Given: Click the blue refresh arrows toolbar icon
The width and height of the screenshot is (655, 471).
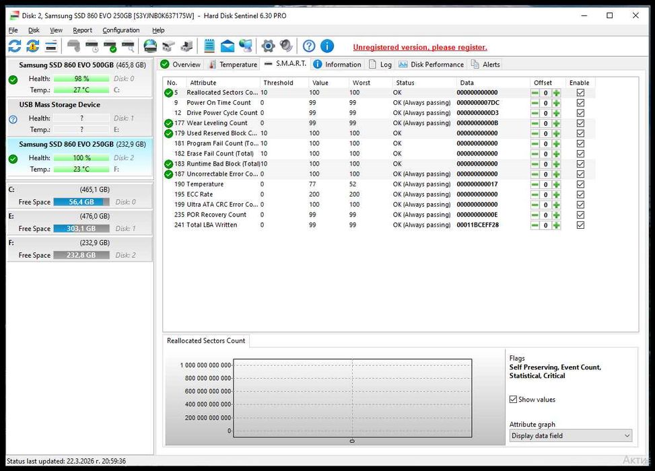Looking at the screenshot, I should pos(14,46).
